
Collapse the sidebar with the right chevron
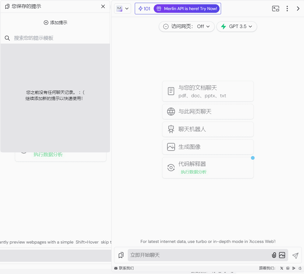tap(298, 9)
